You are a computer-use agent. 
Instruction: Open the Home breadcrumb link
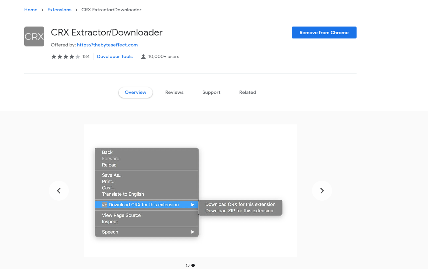click(31, 10)
